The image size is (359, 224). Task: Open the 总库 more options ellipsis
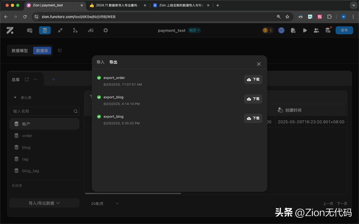(35, 80)
